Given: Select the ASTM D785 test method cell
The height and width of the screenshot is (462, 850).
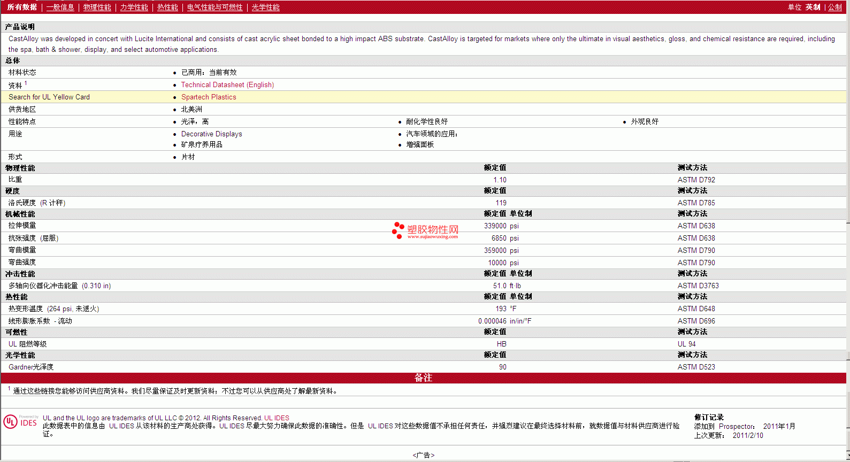Looking at the screenshot, I should [x=696, y=203].
